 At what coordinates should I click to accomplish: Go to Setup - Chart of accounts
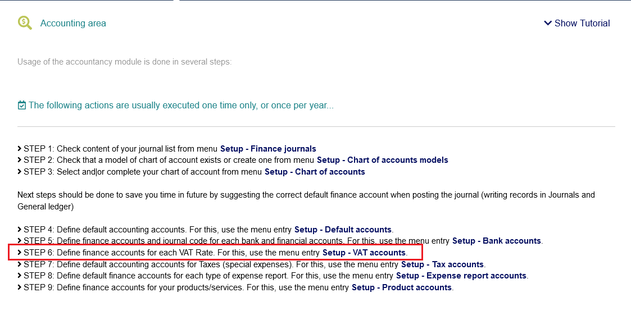point(315,172)
